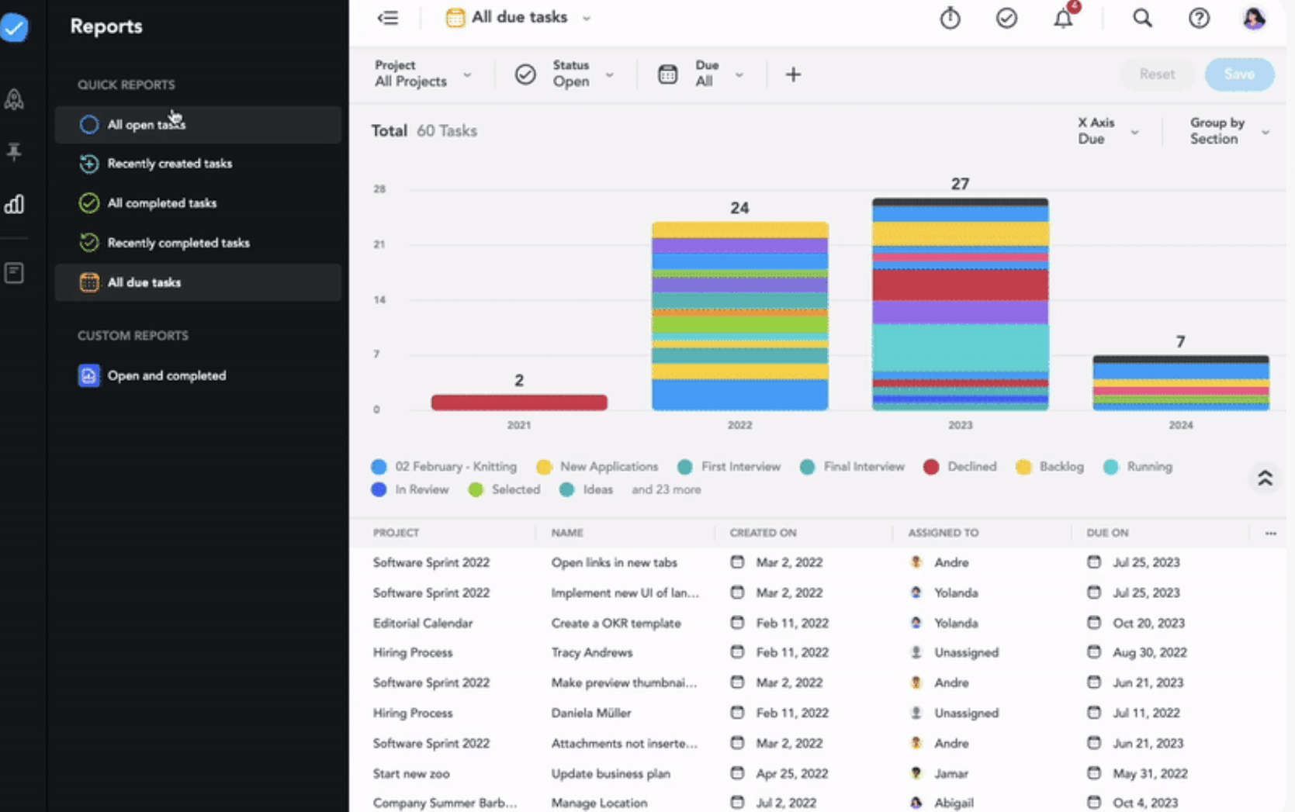The image size is (1295, 812).
Task: Click the checkmark task icon in top toolbar
Action: pos(1006,17)
